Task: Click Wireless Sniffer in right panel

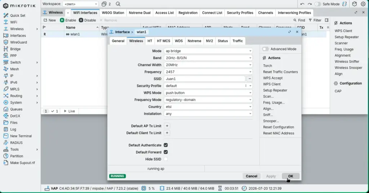Action: click(x=347, y=61)
